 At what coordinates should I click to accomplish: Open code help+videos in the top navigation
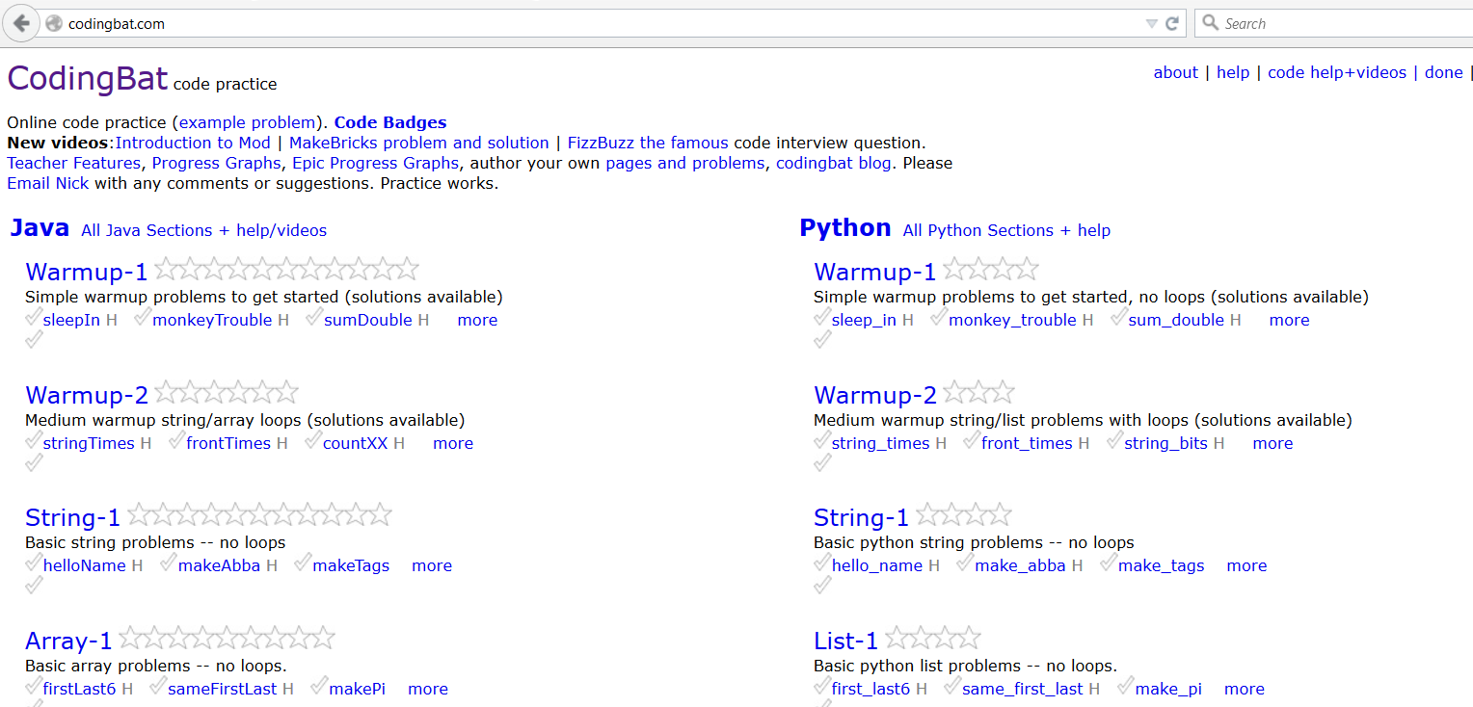click(x=1336, y=72)
